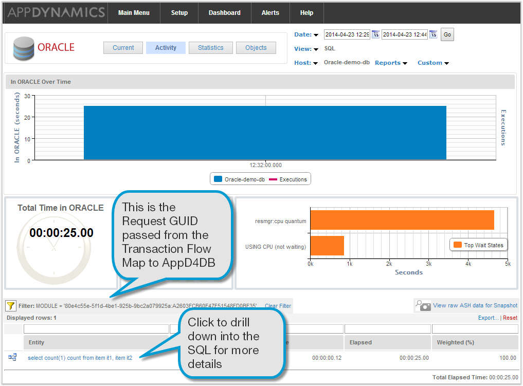The image size is (523, 386).
Task: Toggle the Top Wait States orange legend swatch
Action: [458, 245]
